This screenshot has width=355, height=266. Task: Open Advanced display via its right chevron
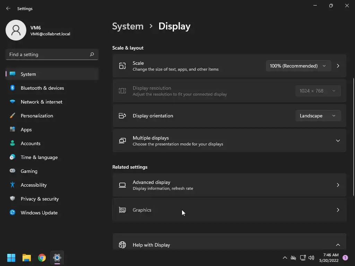point(338,185)
